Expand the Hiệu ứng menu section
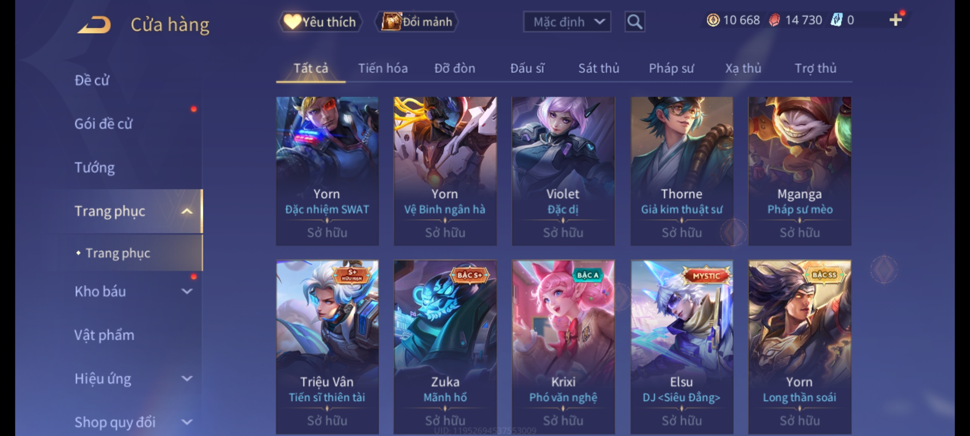 187,379
